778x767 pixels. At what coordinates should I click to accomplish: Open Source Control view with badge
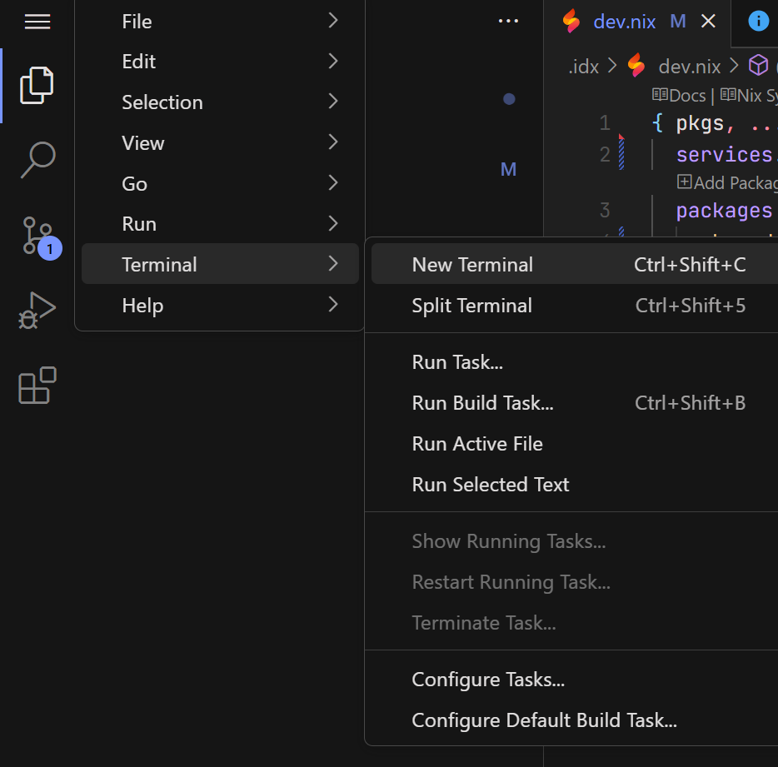tap(41, 237)
